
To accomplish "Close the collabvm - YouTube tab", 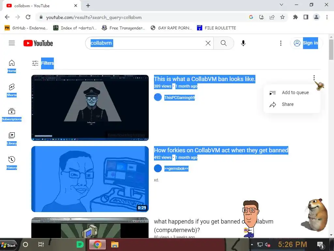I will 76,6.
